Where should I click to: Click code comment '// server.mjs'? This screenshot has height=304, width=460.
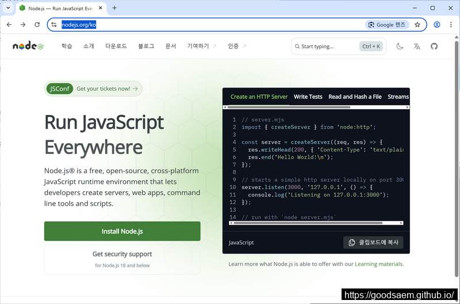click(x=263, y=120)
